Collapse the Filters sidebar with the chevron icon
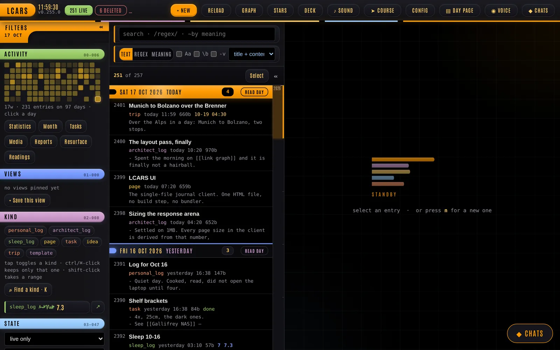Viewport: 560px width, 350px height. click(x=101, y=27)
